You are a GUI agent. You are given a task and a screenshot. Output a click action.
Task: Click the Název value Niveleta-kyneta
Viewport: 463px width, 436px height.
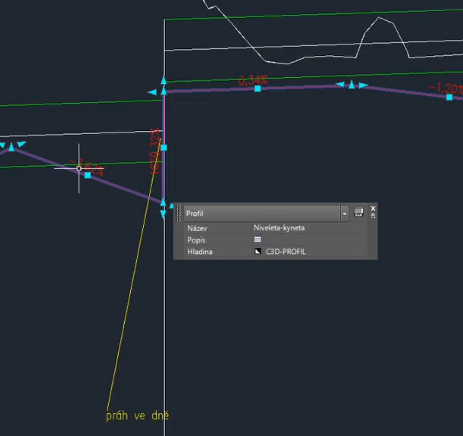(x=279, y=228)
